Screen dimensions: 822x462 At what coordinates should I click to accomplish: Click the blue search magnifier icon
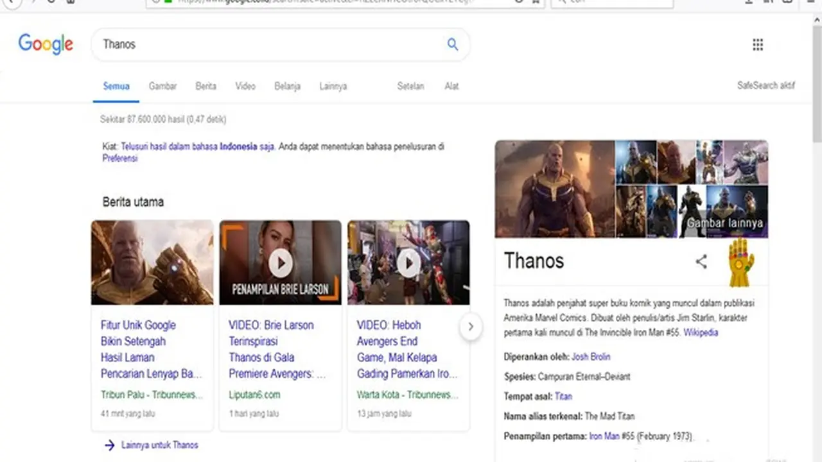[x=453, y=44]
